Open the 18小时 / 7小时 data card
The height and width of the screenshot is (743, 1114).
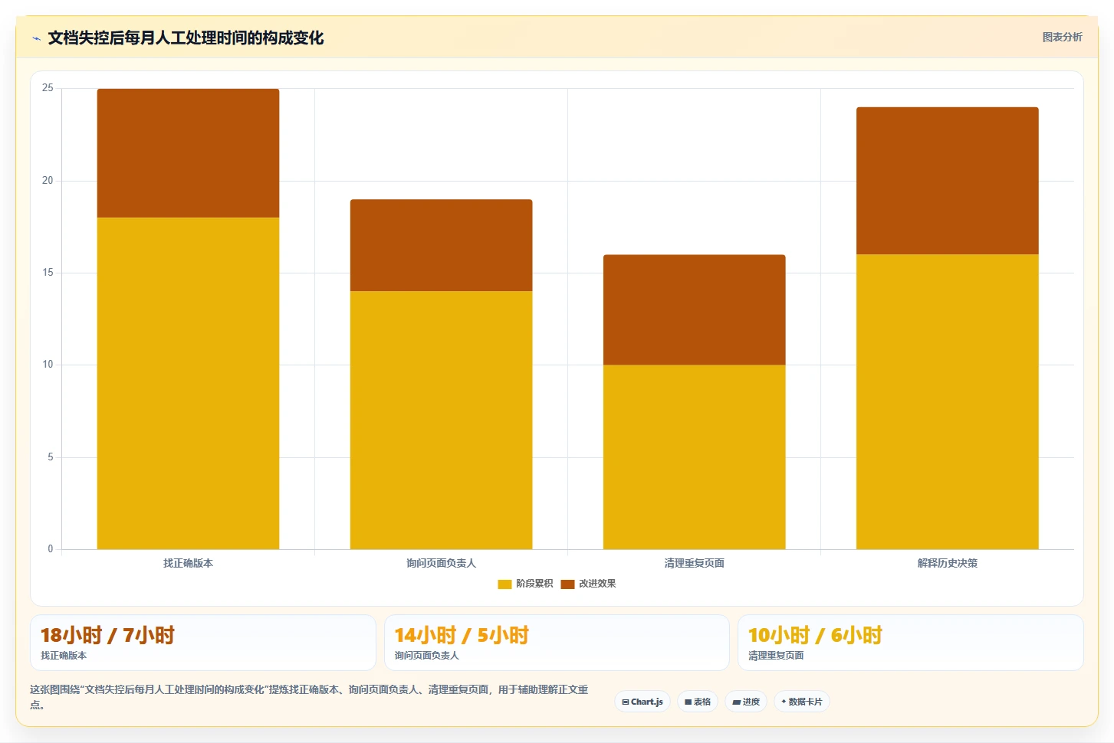[203, 643]
